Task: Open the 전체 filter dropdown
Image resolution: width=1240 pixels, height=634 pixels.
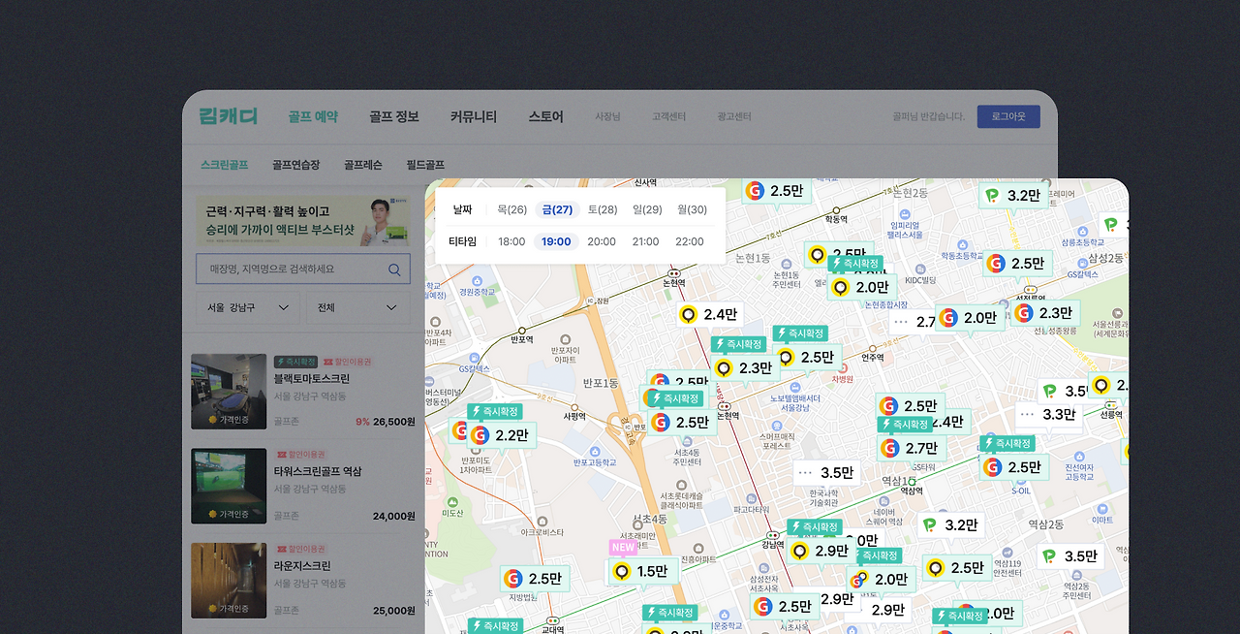Action: click(x=357, y=307)
